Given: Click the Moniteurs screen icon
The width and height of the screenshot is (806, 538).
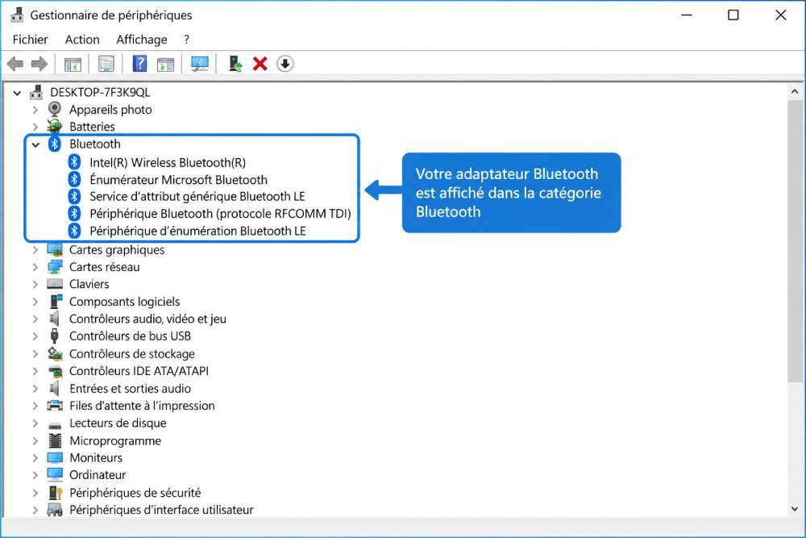Looking at the screenshot, I should pyautogui.click(x=55, y=457).
